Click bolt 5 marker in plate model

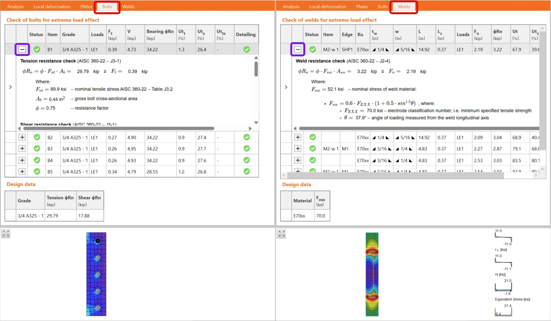pos(98,308)
